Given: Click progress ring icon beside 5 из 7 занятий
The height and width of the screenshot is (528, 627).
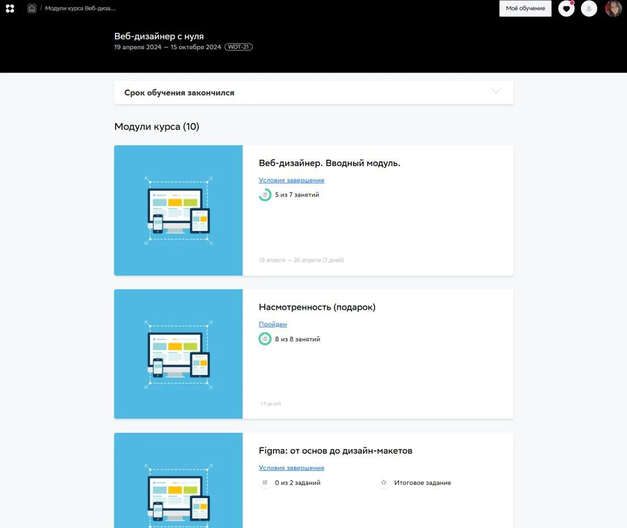Looking at the screenshot, I should pos(265,195).
